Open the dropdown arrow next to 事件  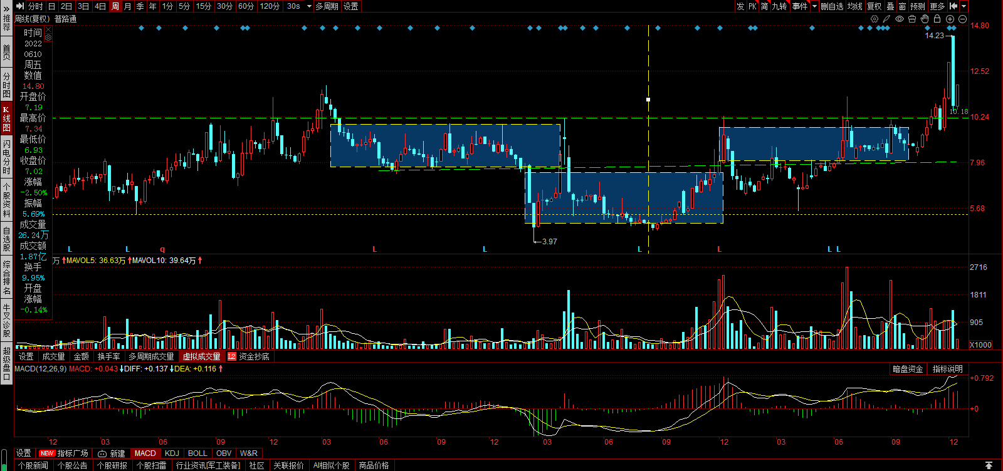[x=814, y=6]
